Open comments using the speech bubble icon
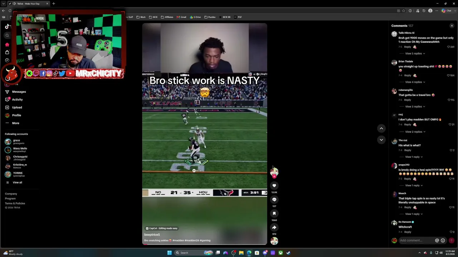Screen dimensions: 458x257 point(274,200)
